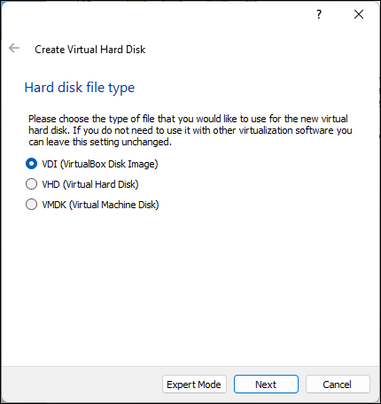Viewport: 381px width, 404px height.
Task: Click the empty white area below VMDK option
Action: tap(190, 286)
